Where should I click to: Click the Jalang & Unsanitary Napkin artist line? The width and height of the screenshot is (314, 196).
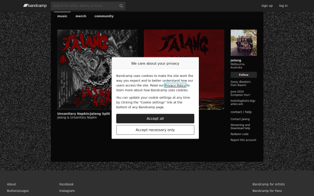point(77,118)
